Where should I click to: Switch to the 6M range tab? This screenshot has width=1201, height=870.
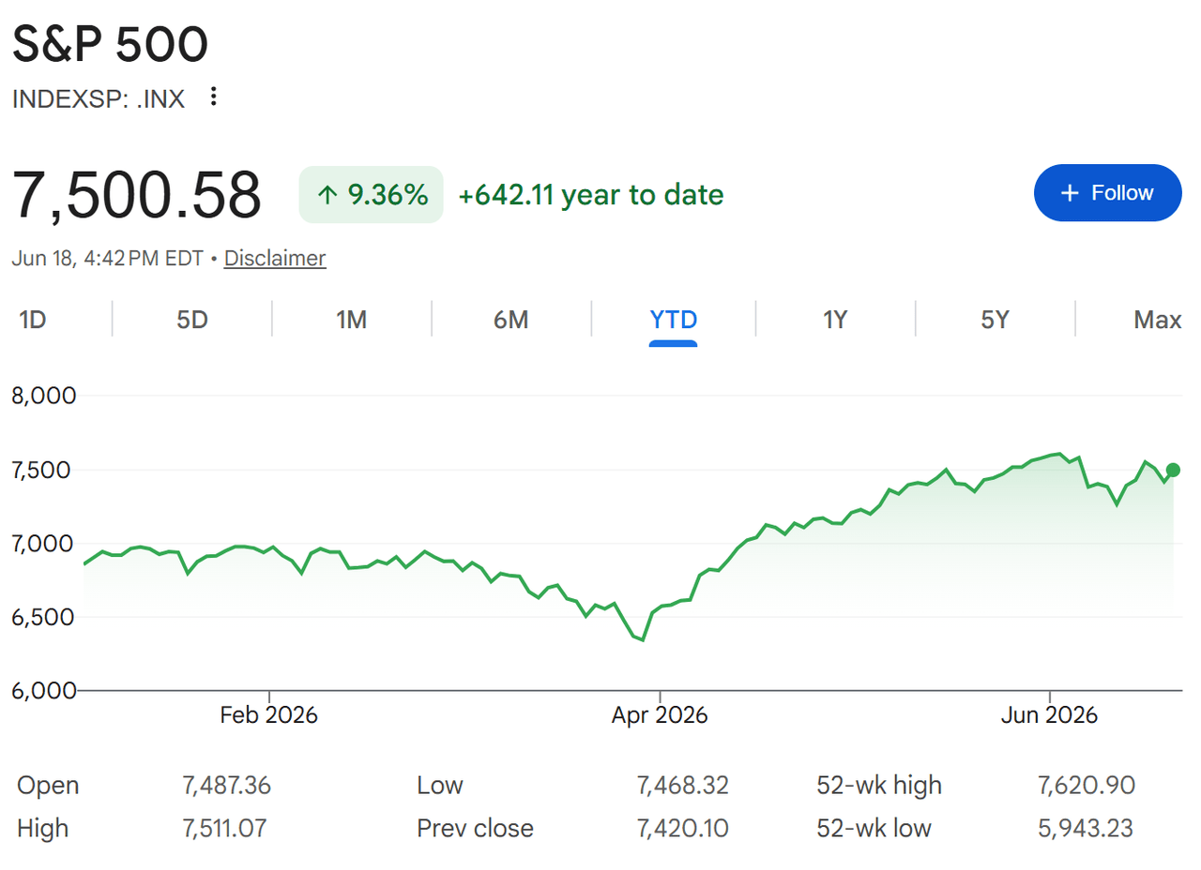coord(511,320)
